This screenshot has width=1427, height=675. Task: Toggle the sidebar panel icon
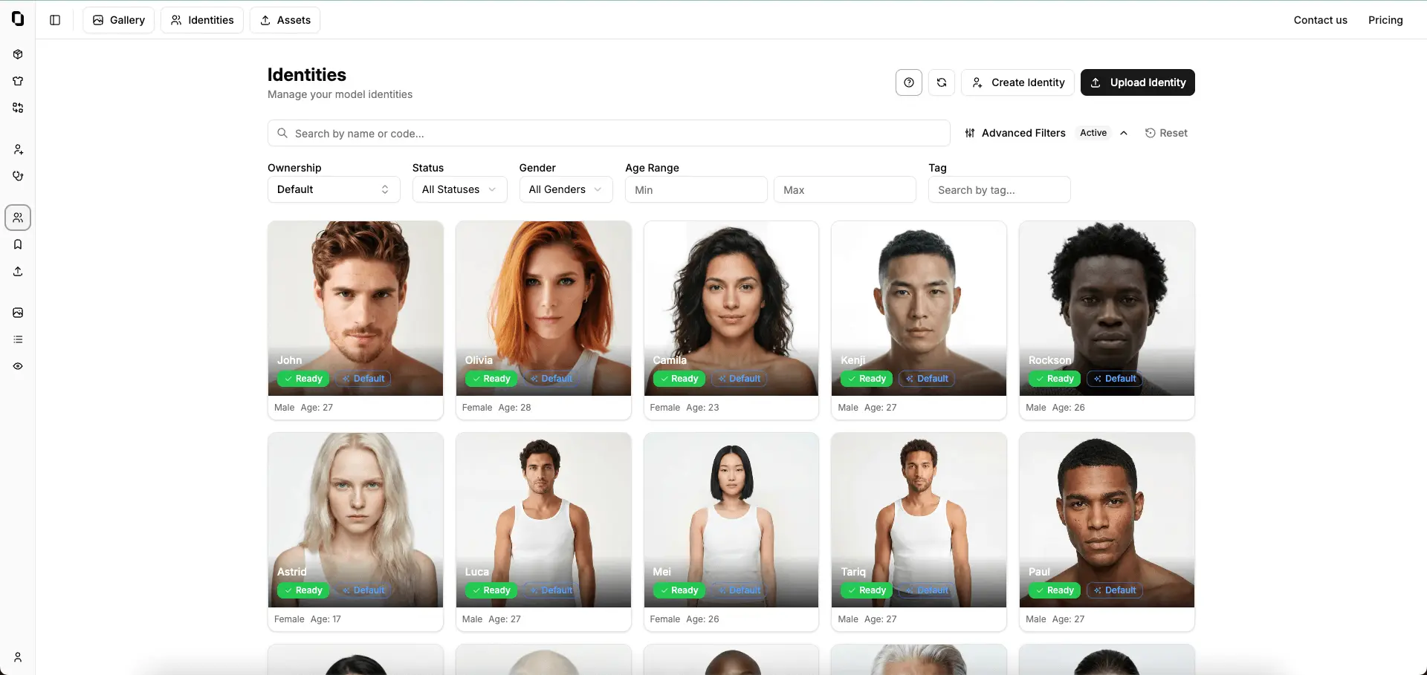(55, 20)
